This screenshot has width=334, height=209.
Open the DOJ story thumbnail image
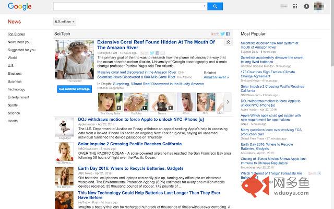point(64,127)
